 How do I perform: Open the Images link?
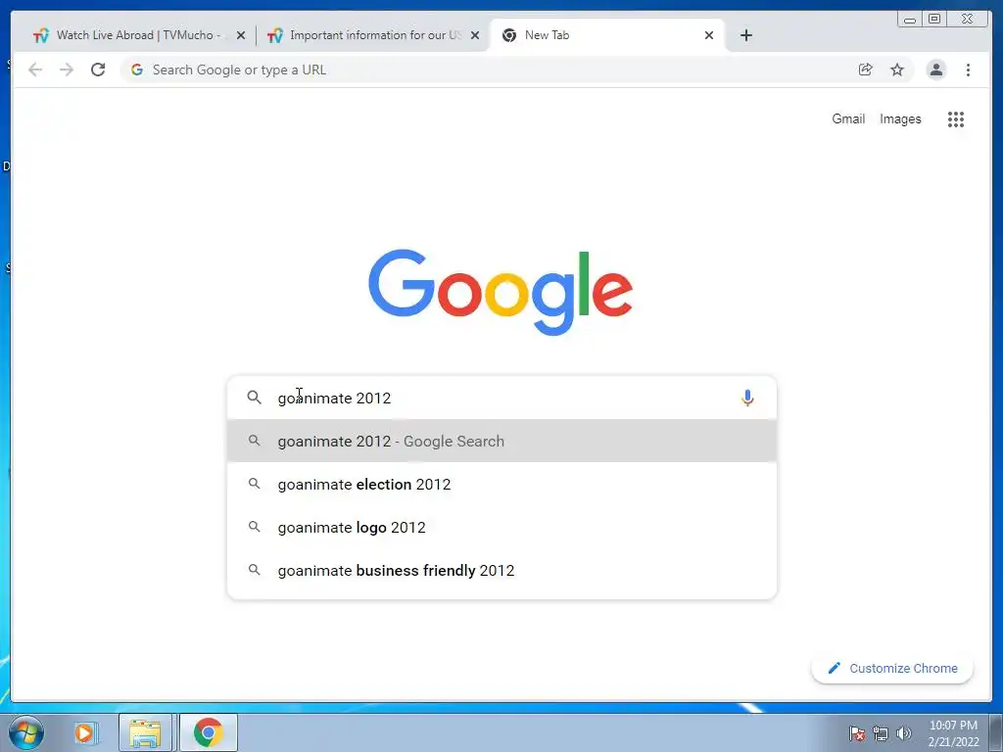coord(900,118)
